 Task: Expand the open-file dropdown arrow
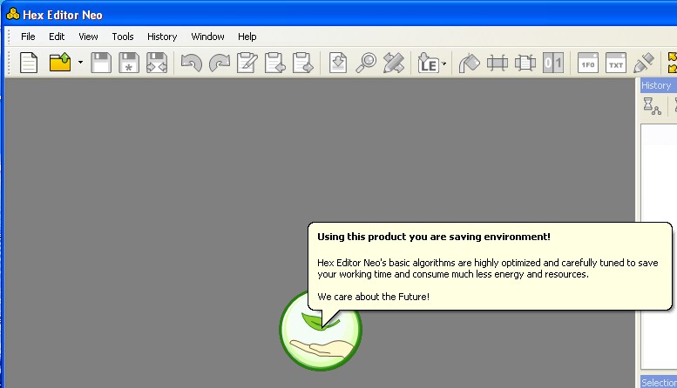tap(80, 63)
